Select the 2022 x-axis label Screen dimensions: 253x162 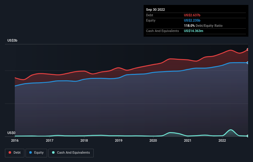pyautogui.click(x=222, y=140)
